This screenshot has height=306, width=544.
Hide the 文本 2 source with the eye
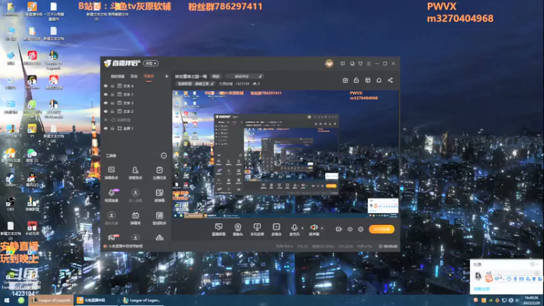106,112
